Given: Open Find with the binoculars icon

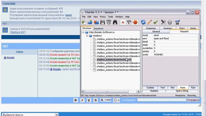Looking at the screenshot, I should [x=115, y=22].
